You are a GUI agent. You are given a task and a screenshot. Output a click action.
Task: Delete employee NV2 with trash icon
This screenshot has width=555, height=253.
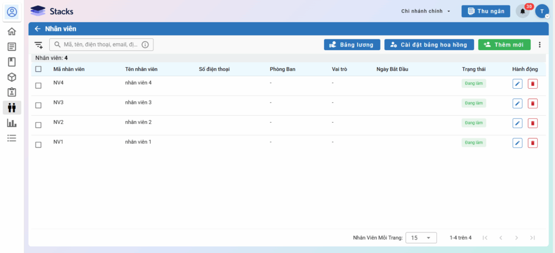533,123
